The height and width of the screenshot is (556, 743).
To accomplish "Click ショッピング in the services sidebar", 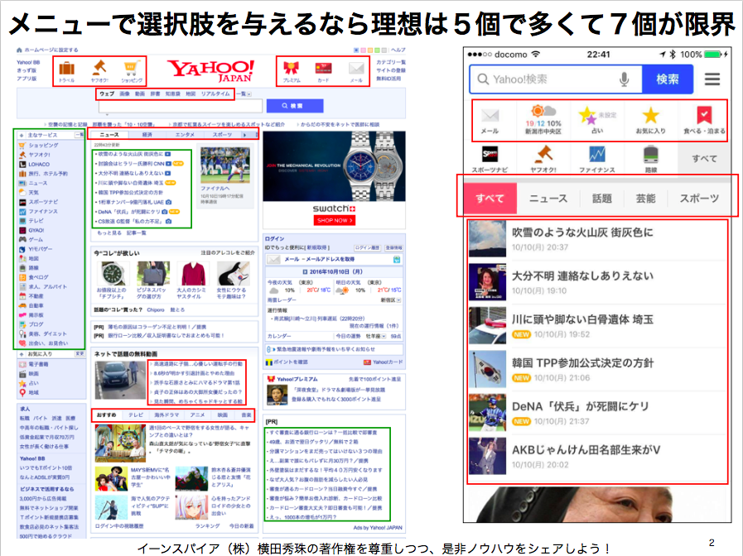I will pyautogui.click(x=43, y=146).
